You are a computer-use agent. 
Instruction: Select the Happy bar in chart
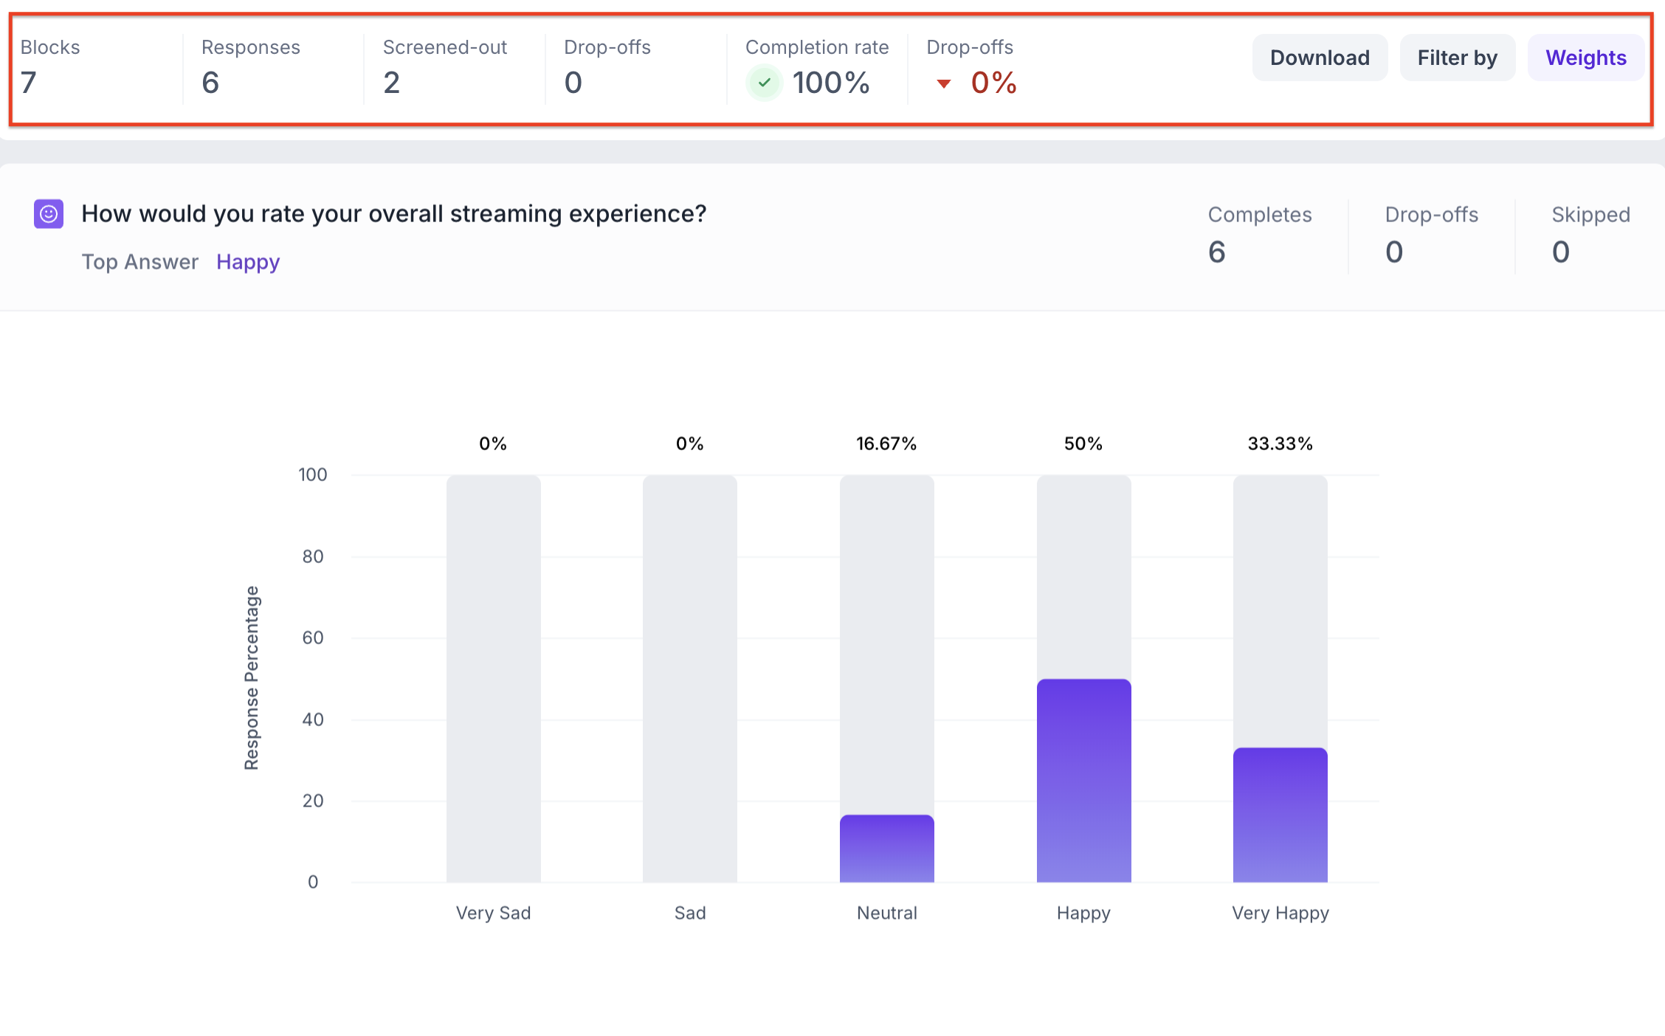click(x=1083, y=780)
